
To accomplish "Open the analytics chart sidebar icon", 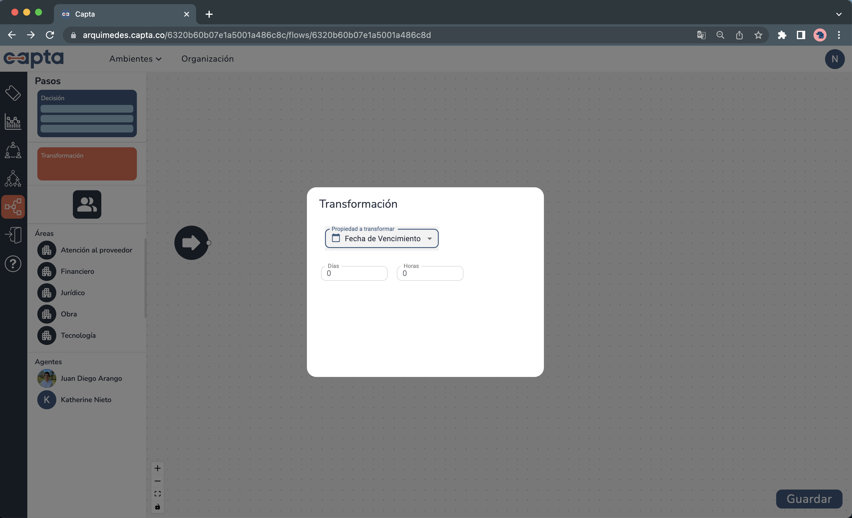I will [x=13, y=121].
